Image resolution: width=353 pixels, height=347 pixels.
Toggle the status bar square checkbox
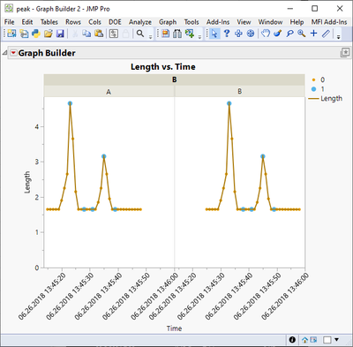327,340
